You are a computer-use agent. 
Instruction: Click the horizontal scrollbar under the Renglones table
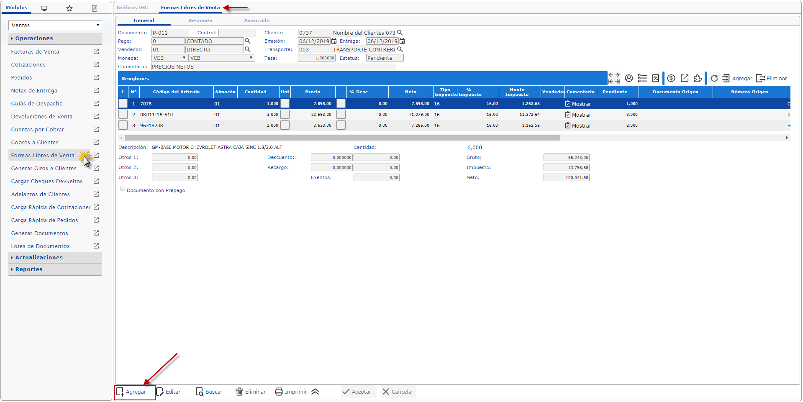(x=342, y=138)
